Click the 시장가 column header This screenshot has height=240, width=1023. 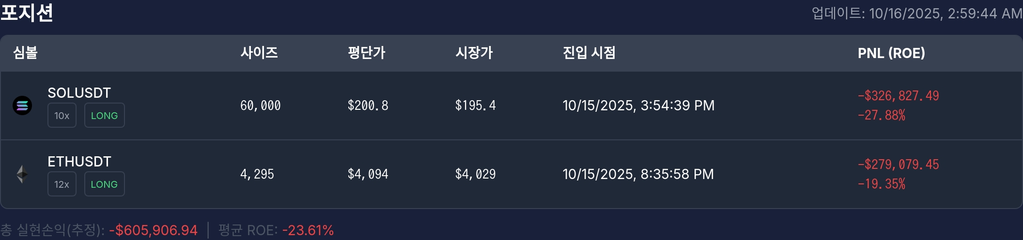[474, 53]
